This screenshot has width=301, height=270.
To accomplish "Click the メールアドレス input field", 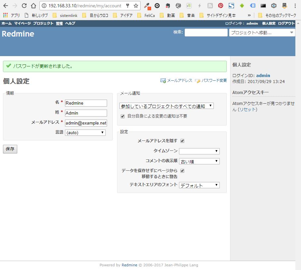I will point(86,123).
